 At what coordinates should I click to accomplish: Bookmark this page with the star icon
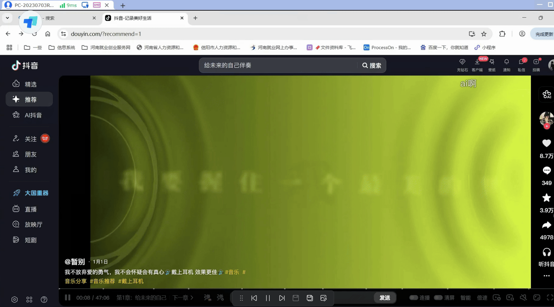484,34
